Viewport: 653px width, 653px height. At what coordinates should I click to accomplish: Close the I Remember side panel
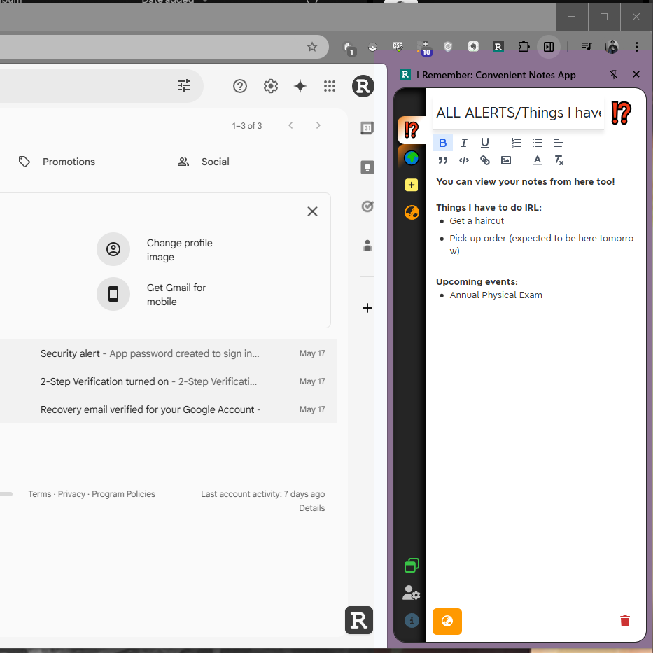(x=636, y=75)
